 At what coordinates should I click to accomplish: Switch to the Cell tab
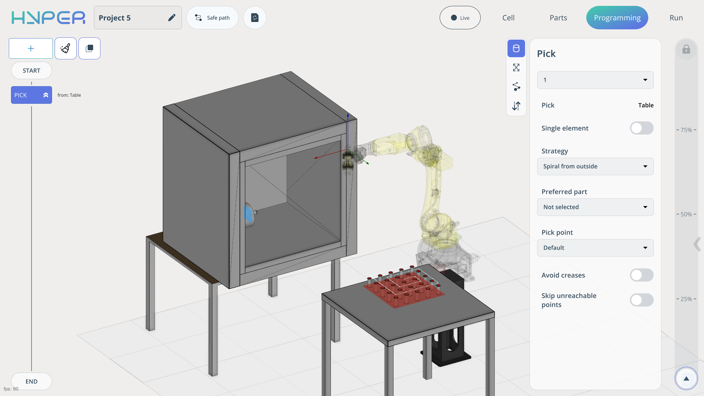[x=508, y=18]
